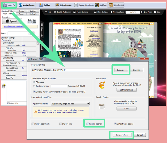
Task: Toggle the Quickly import checkbox
Action: 34,92
